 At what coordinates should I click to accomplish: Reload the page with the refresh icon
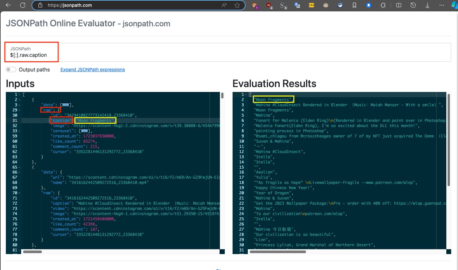pos(23,5)
